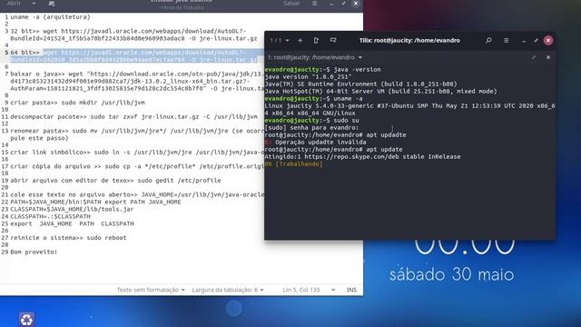Click '[Trabalhando]' progress text in terminal

pyautogui.click(x=299, y=163)
